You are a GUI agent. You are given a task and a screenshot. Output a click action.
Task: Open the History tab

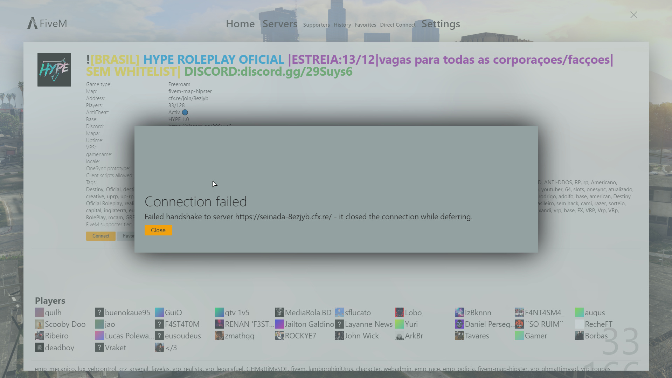[x=342, y=25]
